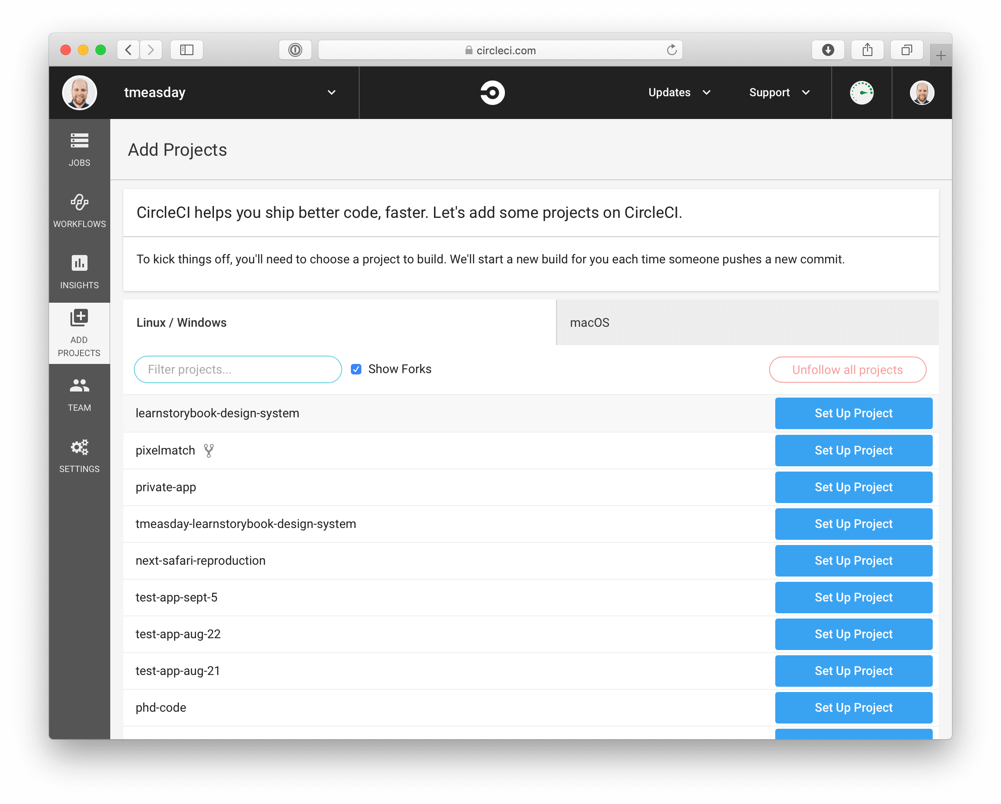Click the fork icon beside pixelmatch
The image size is (1001, 804).
(209, 451)
